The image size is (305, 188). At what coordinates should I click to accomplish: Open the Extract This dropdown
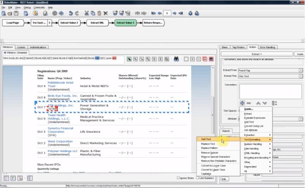coord(301,76)
